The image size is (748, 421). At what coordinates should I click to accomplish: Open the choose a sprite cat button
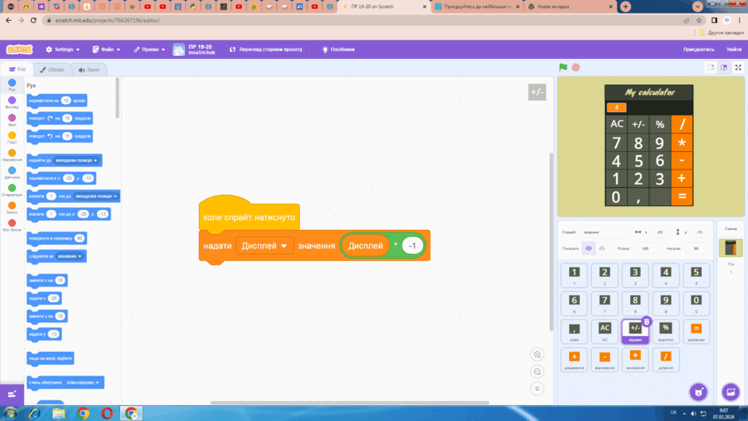click(x=699, y=392)
